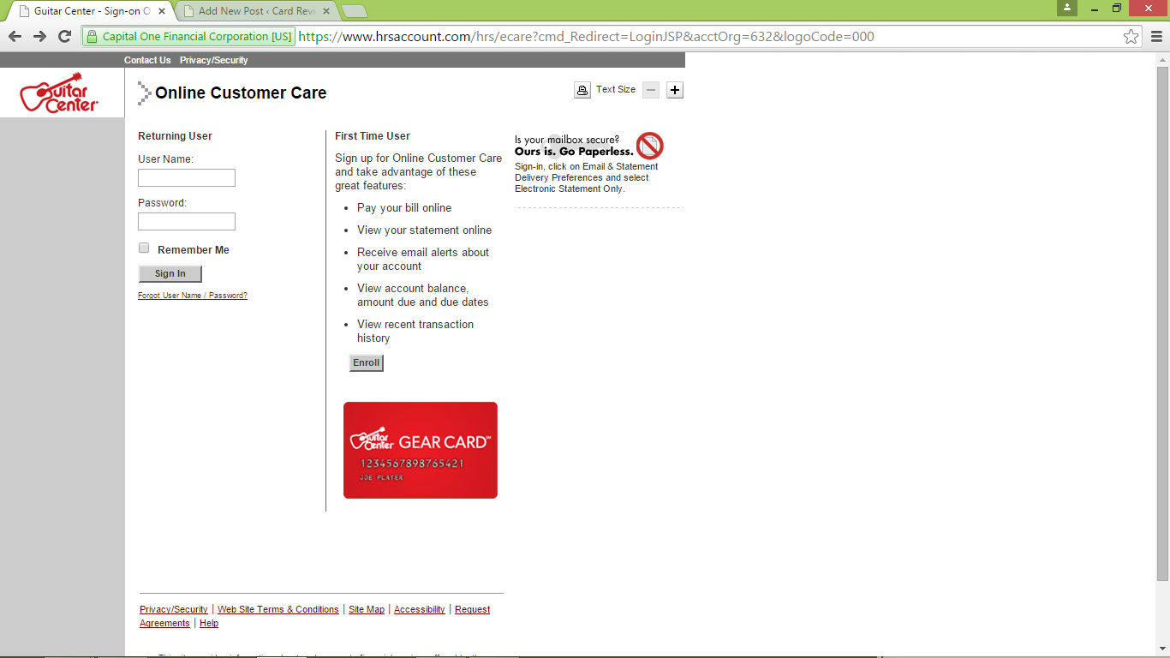Focus the User Name input field
Screen dimensions: 1170x658
(x=187, y=177)
